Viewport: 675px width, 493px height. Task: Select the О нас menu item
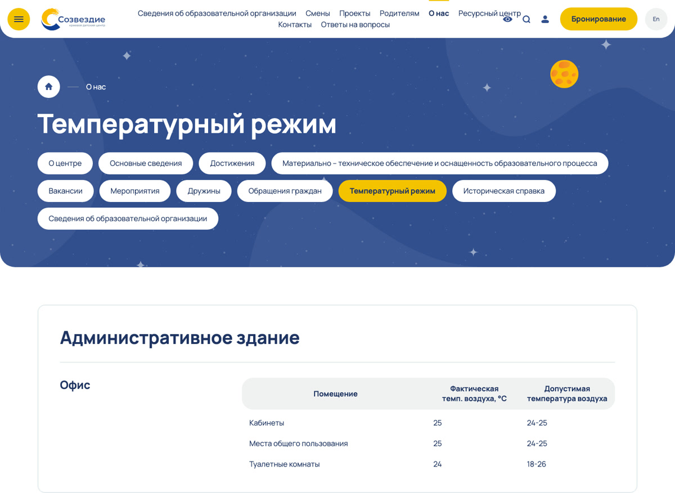click(439, 14)
